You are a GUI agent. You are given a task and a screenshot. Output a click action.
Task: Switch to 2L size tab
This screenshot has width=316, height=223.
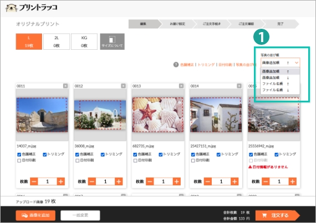pyautogui.click(x=57, y=42)
